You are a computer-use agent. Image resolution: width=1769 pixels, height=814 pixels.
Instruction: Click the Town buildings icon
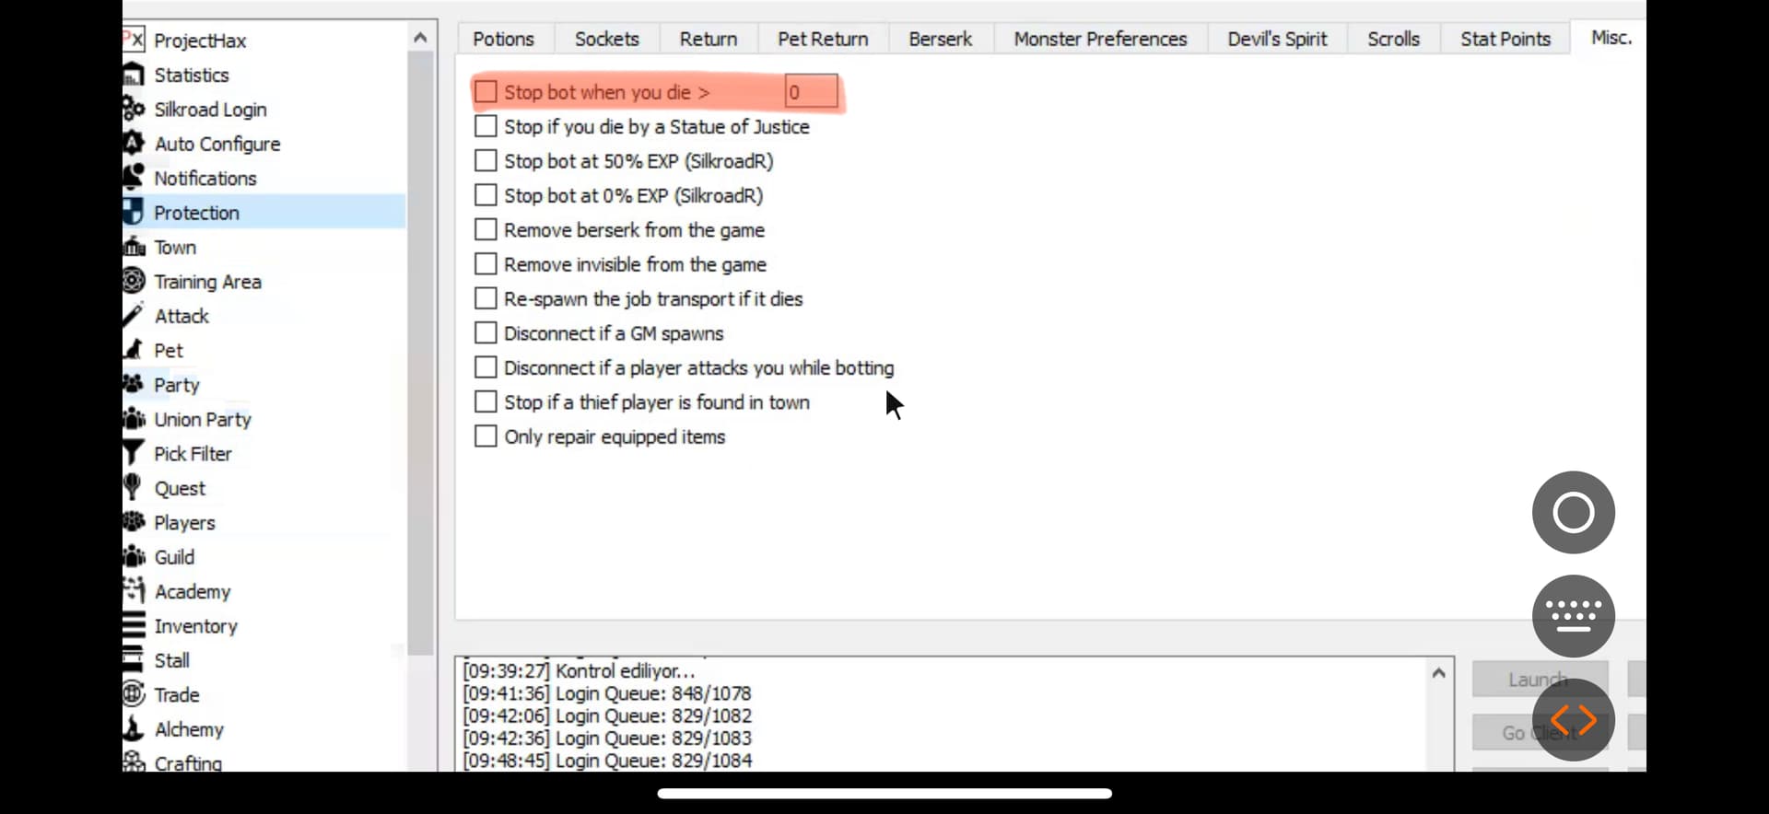[x=134, y=247]
